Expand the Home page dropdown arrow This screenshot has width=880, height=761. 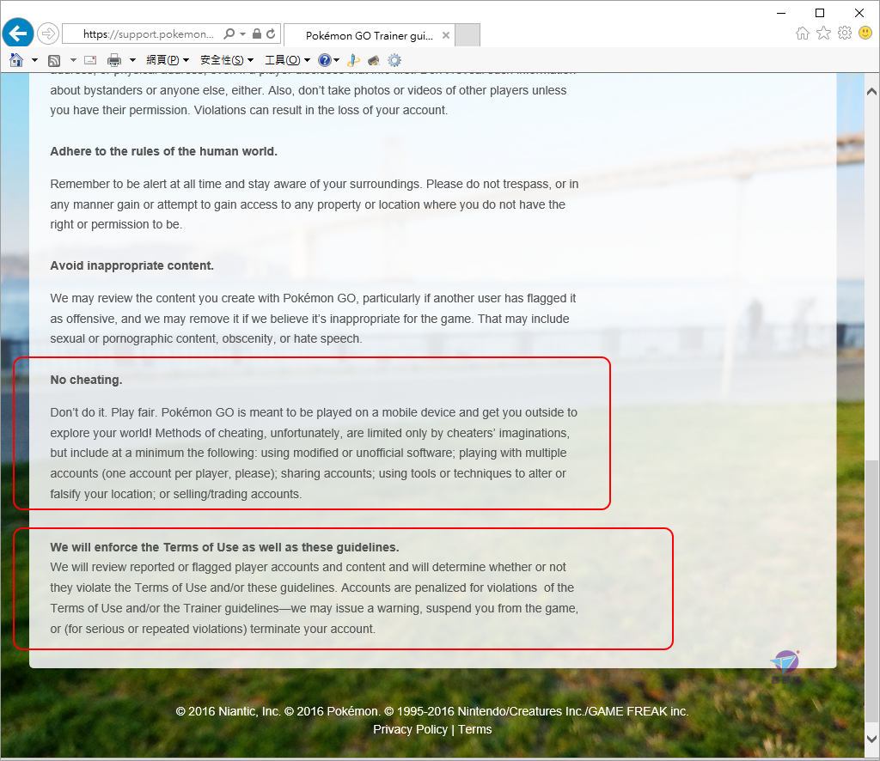point(34,60)
